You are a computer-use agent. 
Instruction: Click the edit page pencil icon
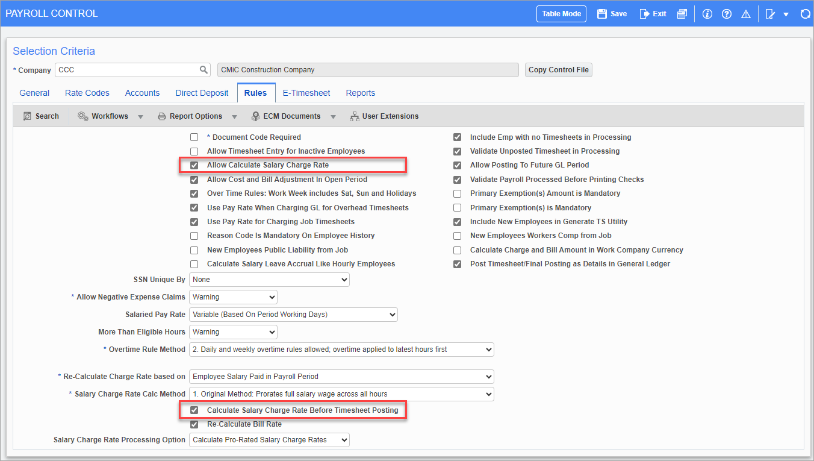coord(770,14)
